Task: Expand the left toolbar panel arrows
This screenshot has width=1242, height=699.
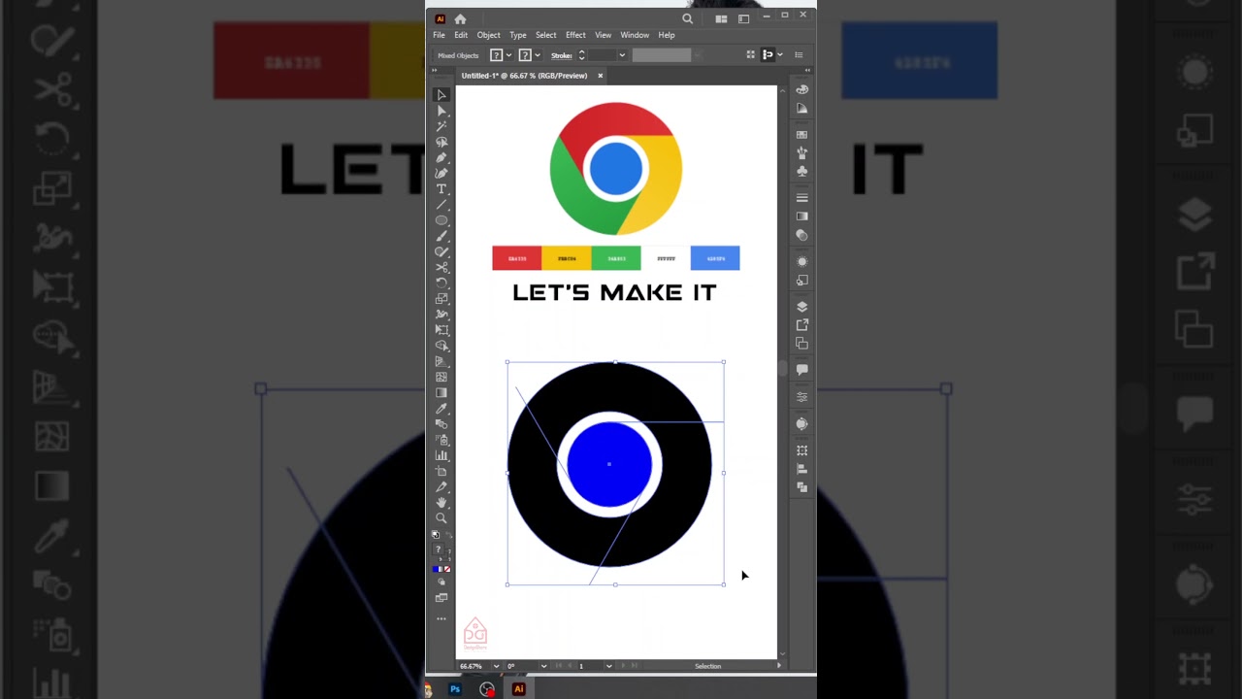Action: tap(437, 70)
